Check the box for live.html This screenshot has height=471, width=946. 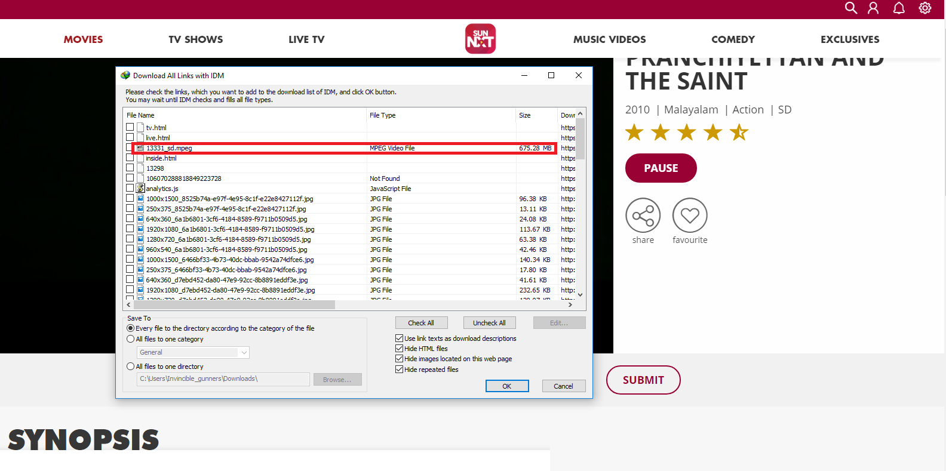coord(130,137)
